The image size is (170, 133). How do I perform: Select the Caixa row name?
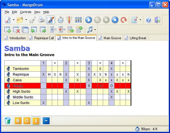pyautogui.click(x=17, y=80)
